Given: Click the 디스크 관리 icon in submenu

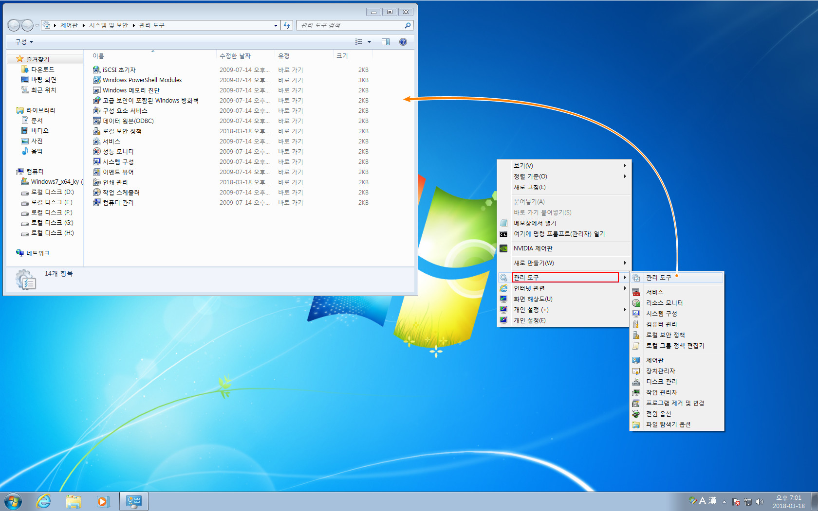Looking at the screenshot, I should point(636,382).
